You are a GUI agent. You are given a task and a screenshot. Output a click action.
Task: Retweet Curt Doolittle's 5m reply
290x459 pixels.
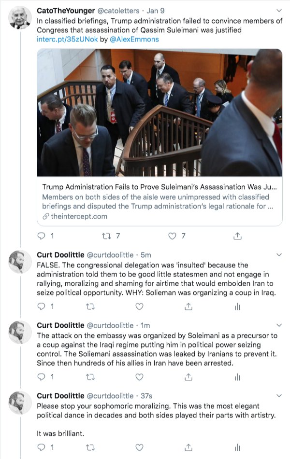coord(90,306)
